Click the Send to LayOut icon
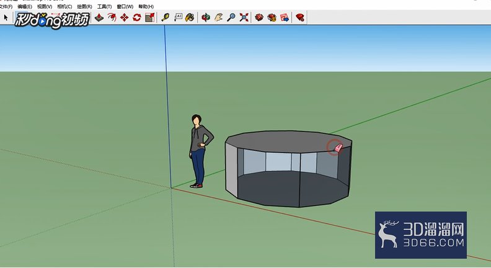This screenshot has width=491, height=268. (x=285, y=17)
